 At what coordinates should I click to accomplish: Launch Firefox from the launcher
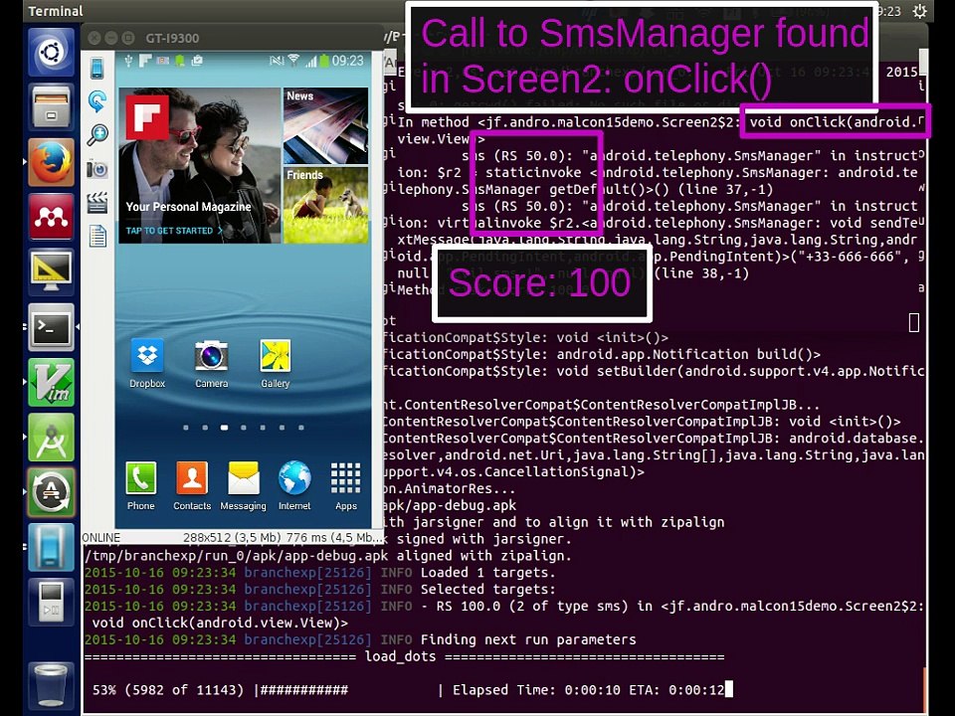pos(51,162)
